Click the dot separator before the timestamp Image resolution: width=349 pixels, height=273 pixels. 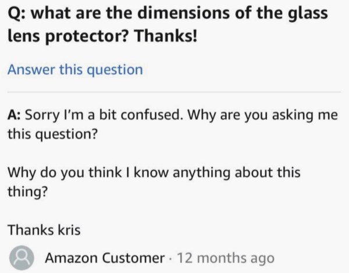pyautogui.click(x=170, y=257)
